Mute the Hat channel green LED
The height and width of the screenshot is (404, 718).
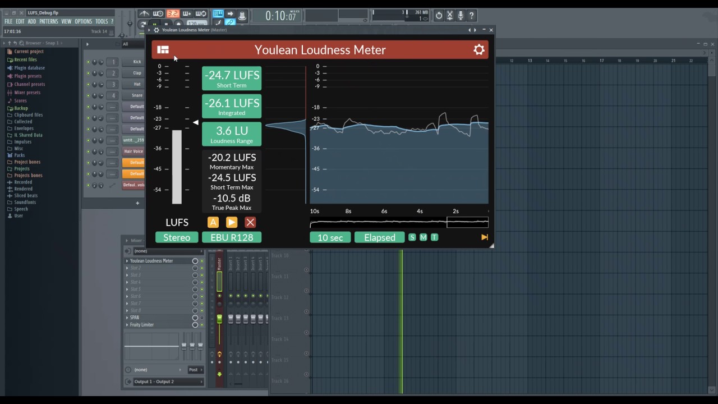(x=88, y=84)
